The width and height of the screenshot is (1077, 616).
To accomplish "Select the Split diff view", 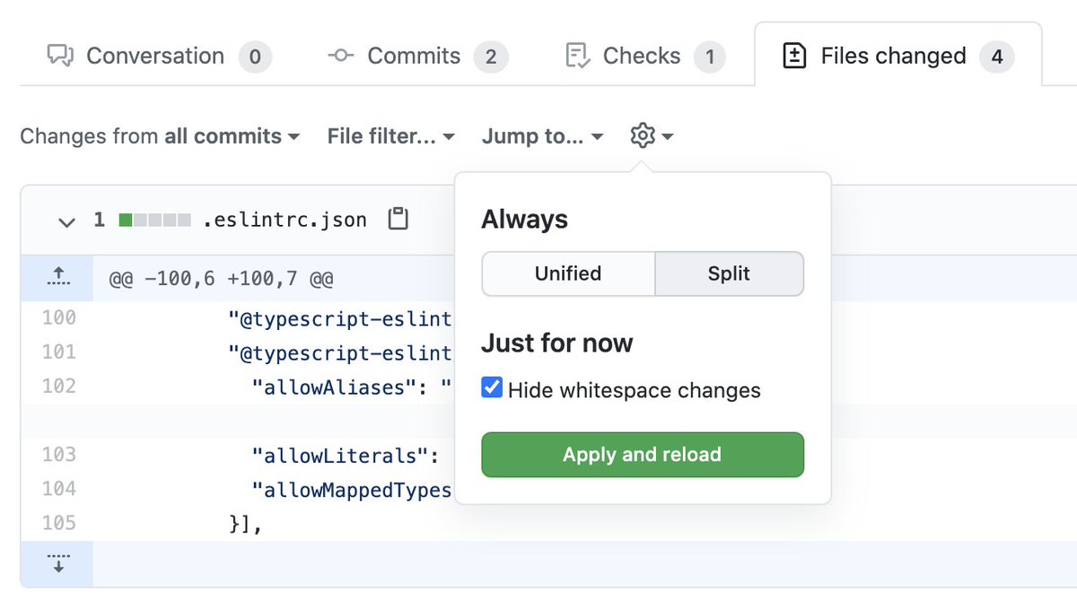I will pyautogui.click(x=729, y=273).
